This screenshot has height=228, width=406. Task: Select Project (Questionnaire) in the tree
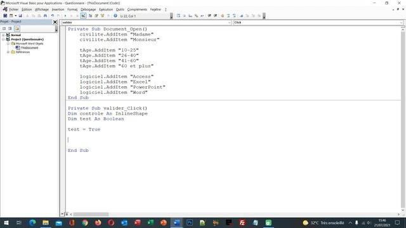tap(27, 39)
